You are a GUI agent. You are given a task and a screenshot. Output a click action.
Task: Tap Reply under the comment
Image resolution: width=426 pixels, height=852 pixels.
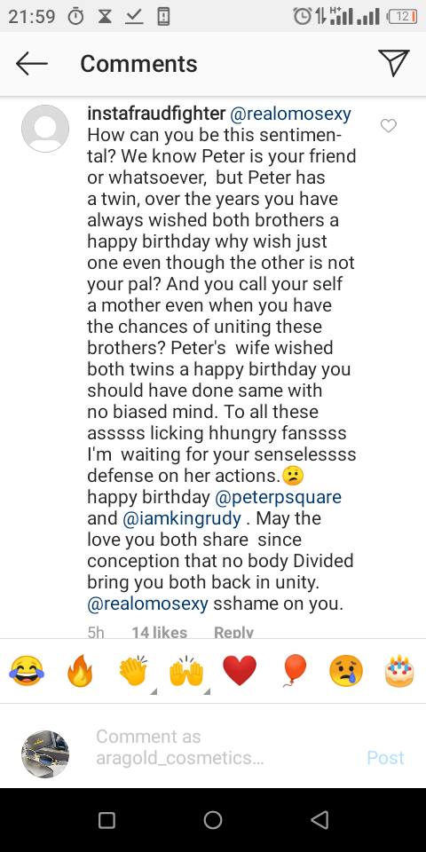click(x=233, y=632)
